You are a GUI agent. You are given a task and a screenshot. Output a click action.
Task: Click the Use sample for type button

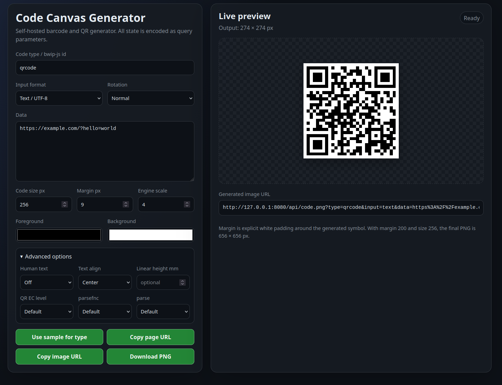[59, 337]
